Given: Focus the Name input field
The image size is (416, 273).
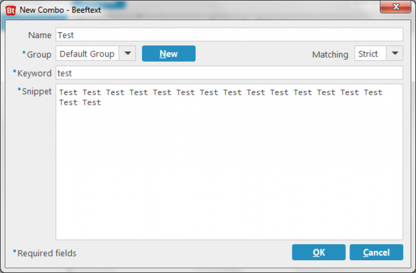Looking at the screenshot, I should [229, 35].
